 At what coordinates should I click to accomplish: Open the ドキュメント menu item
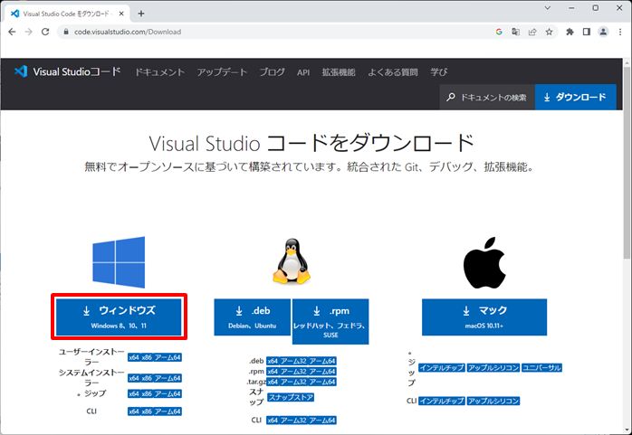159,72
